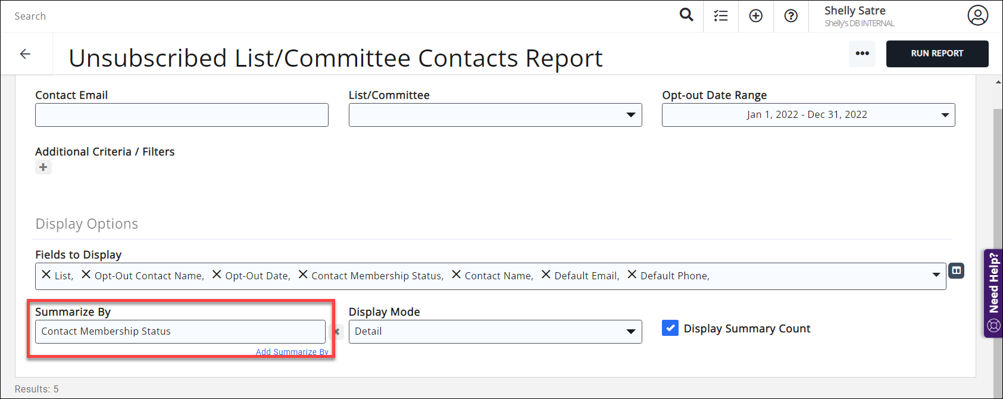Uncheck Display Summary Count checkbox
Image resolution: width=1003 pixels, height=399 pixels.
coord(670,328)
